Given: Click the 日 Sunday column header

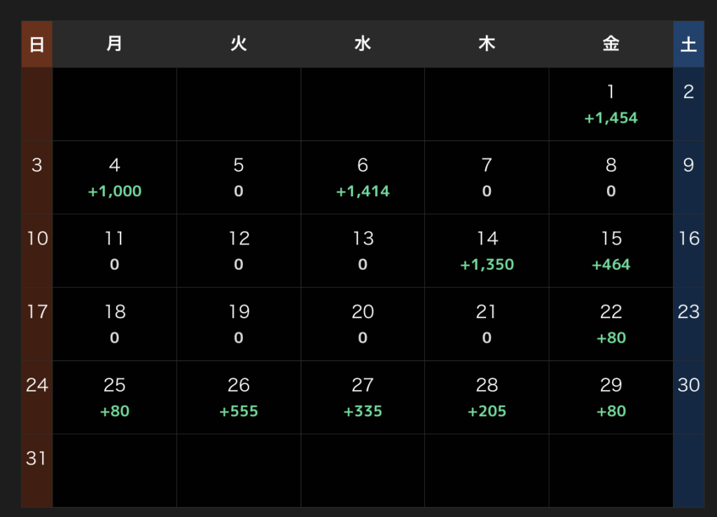Looking at the screenshot, I should click(x=37, y=44).
